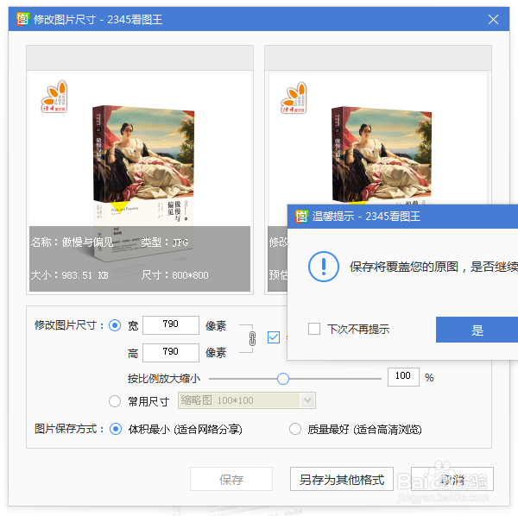Uncheck the lock proportion checkbox
The width and height of the screenshot is (518, 516).
[274, 337]
